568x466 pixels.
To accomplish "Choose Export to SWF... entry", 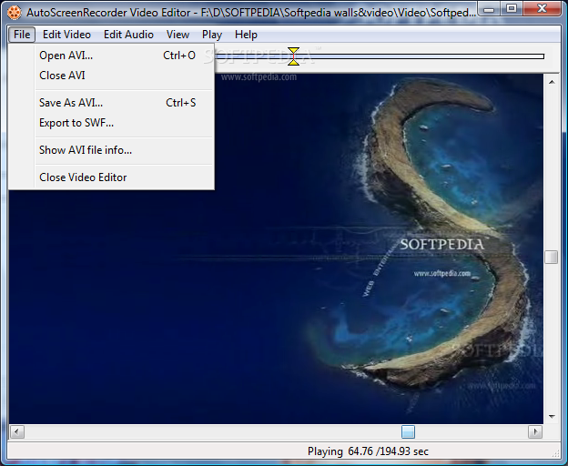I will (76, 123).
